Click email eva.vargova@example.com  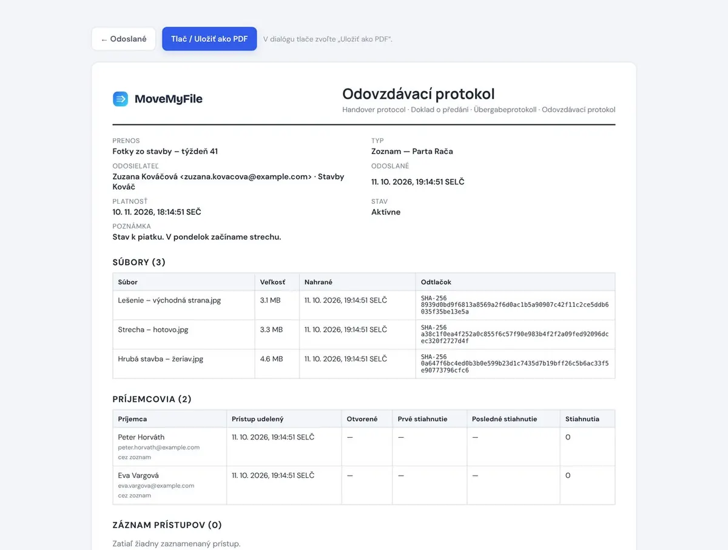point(156,486)
